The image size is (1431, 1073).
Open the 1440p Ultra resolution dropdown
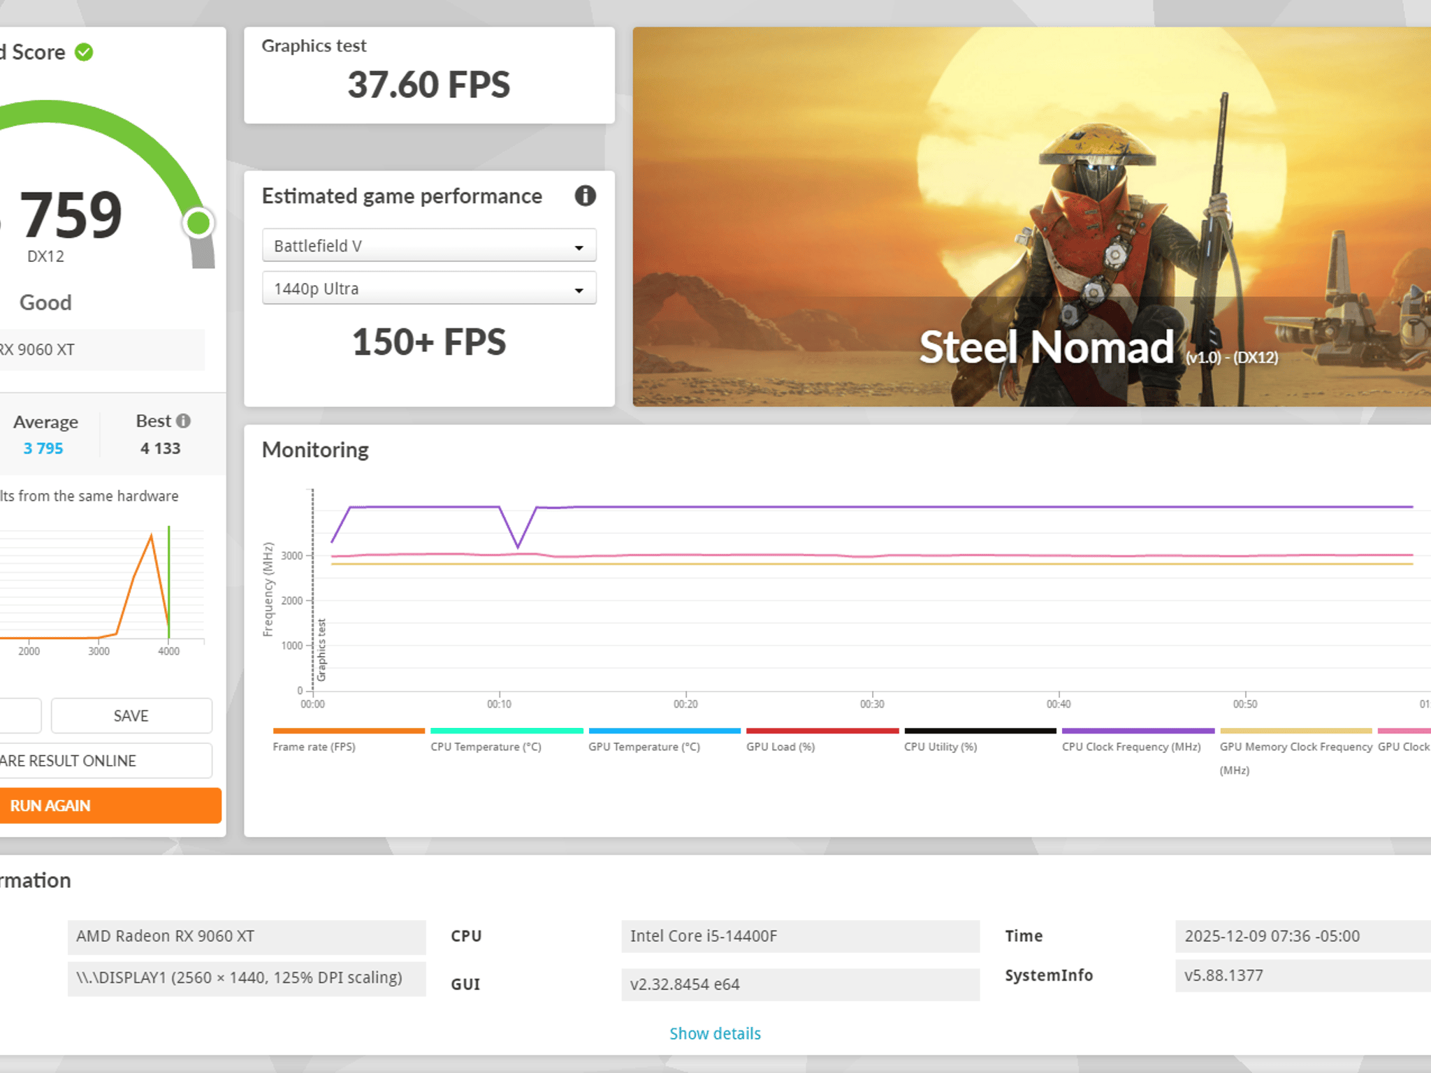coord(429,288)
